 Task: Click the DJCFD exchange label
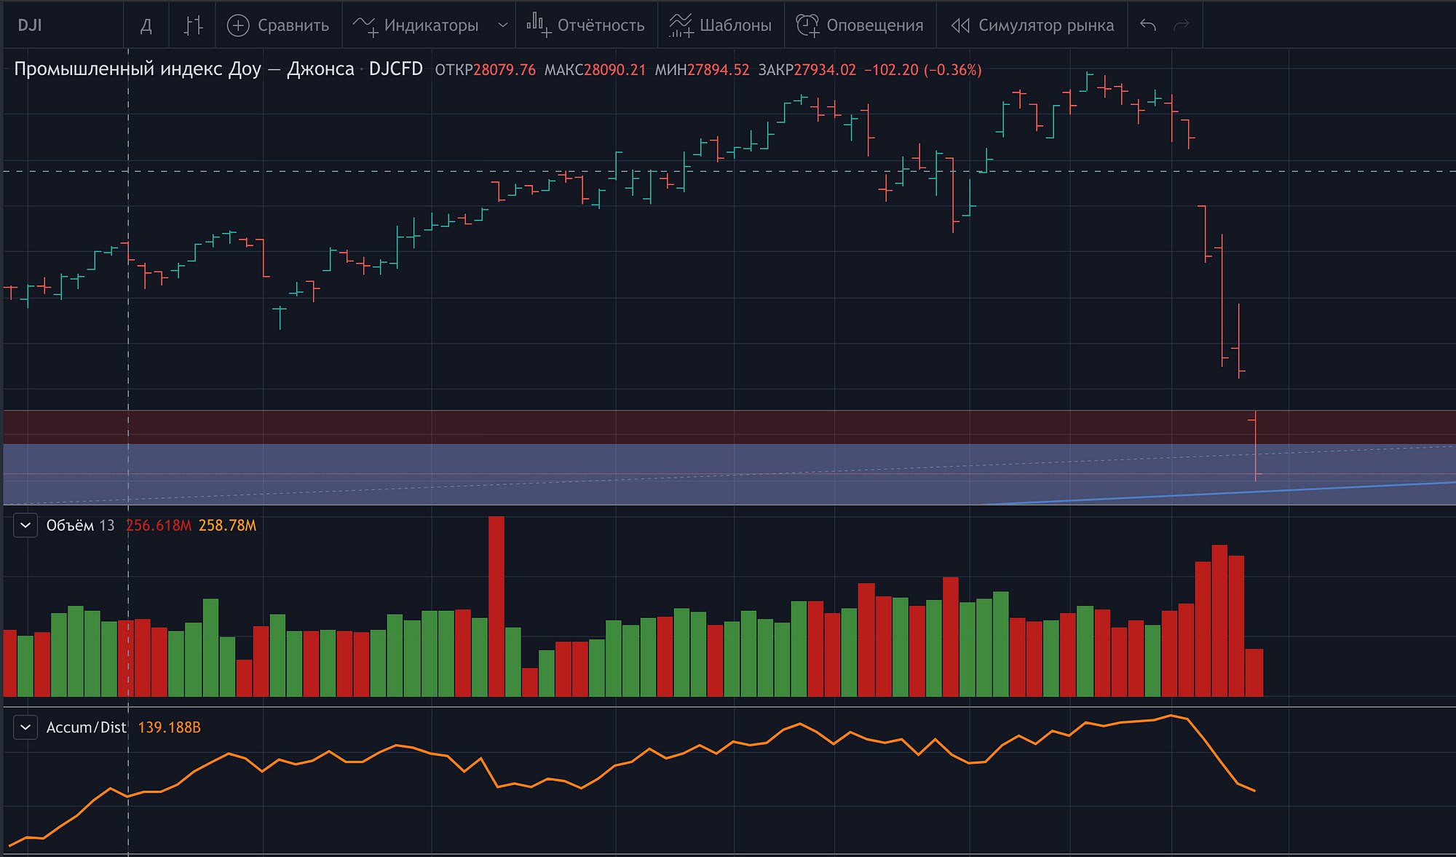(395, 69)
